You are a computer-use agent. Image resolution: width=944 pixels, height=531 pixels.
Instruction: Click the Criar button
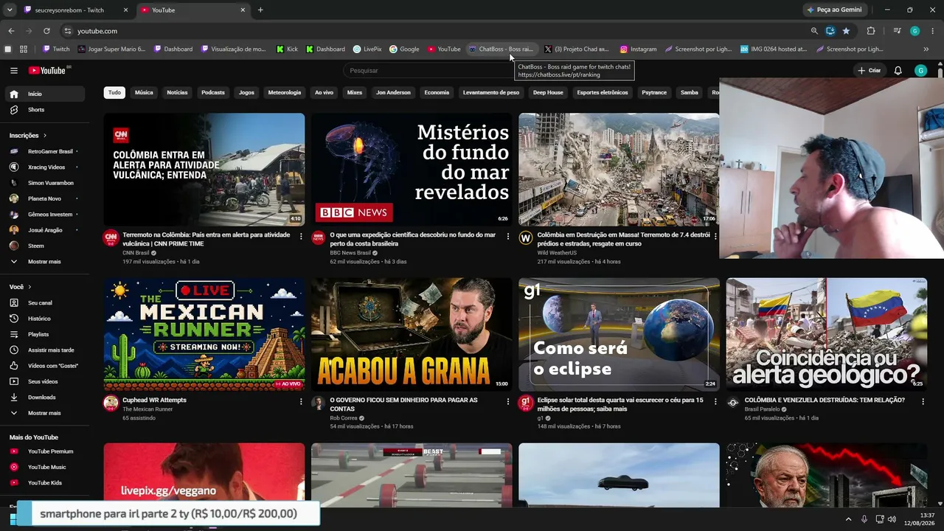coord(870,70)
